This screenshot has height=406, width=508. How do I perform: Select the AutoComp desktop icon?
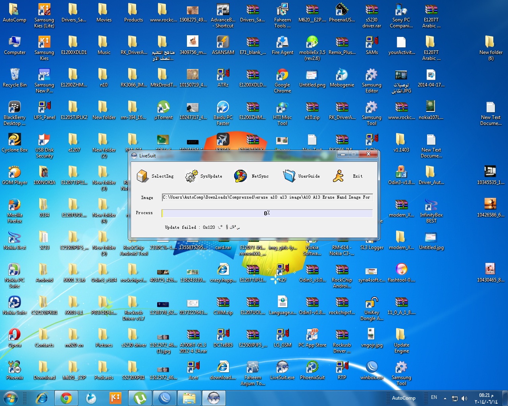click(15, 13)
